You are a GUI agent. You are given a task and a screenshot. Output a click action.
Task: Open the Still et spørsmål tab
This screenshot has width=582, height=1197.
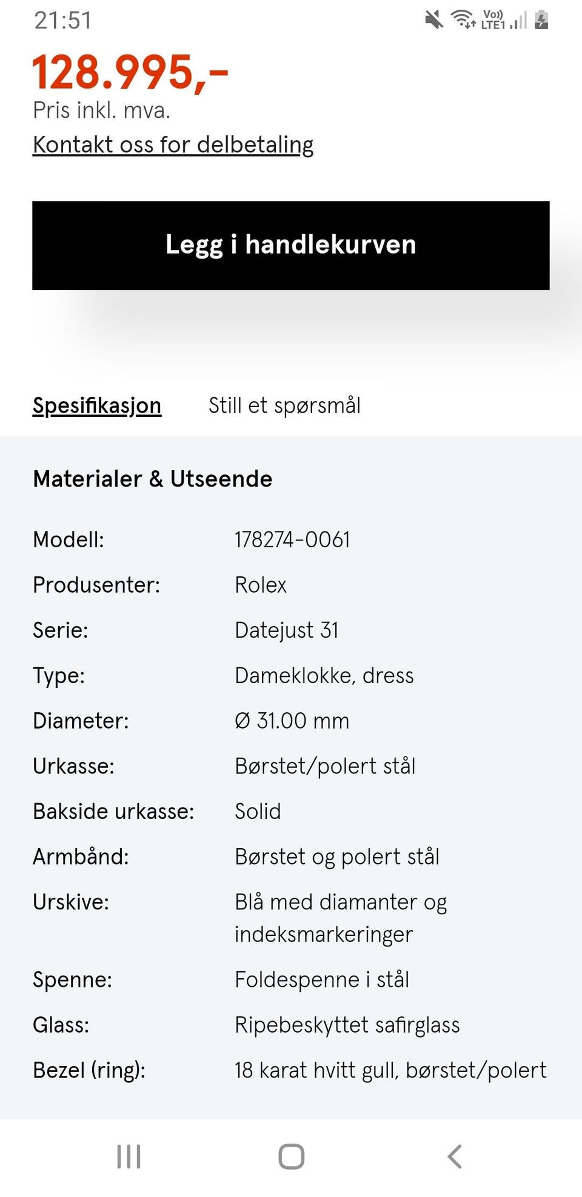[285, 405]
